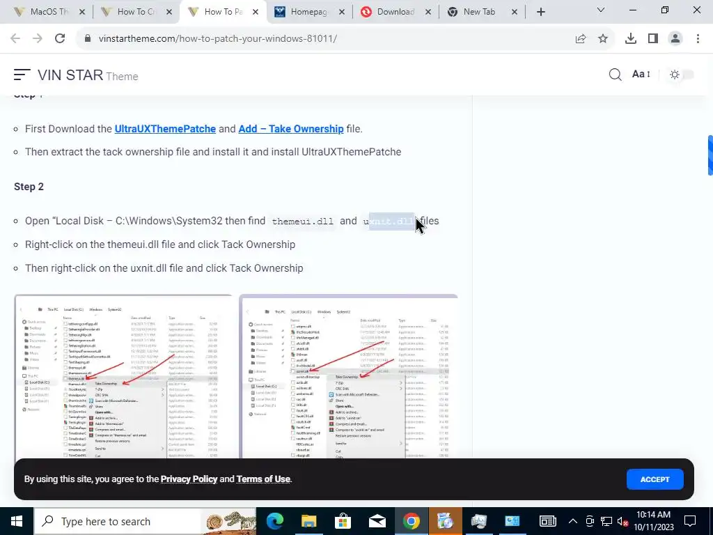This screenshot has height=535, width=713.
Task: Open News and interests taskbar icon
Action: 547,521
